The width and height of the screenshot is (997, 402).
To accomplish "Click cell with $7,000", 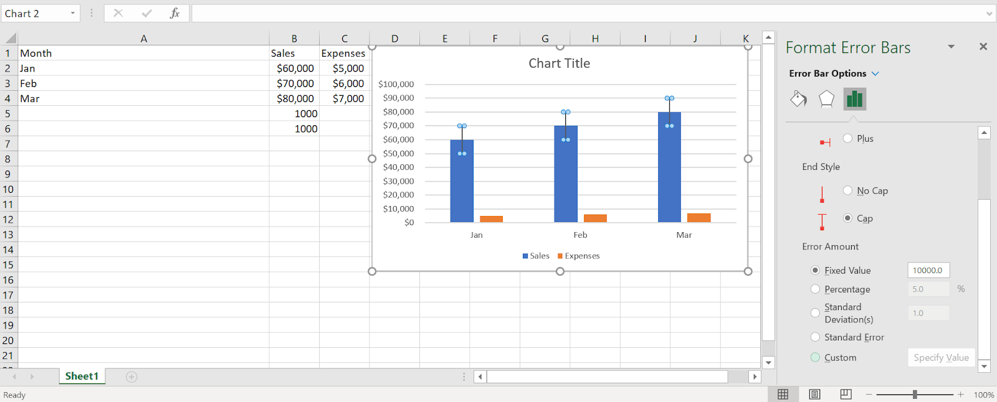I will pos(345,98).
